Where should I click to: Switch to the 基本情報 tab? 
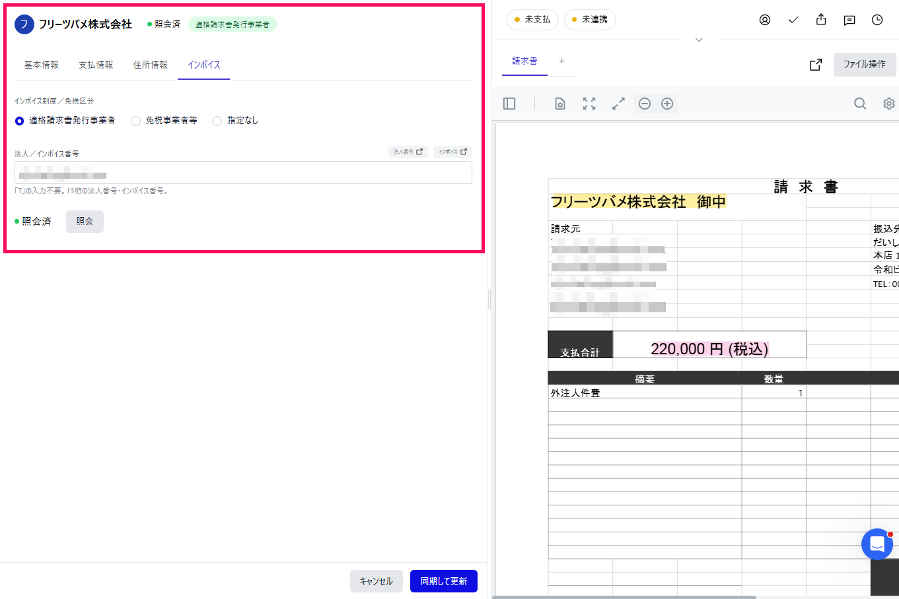point(42,65)
